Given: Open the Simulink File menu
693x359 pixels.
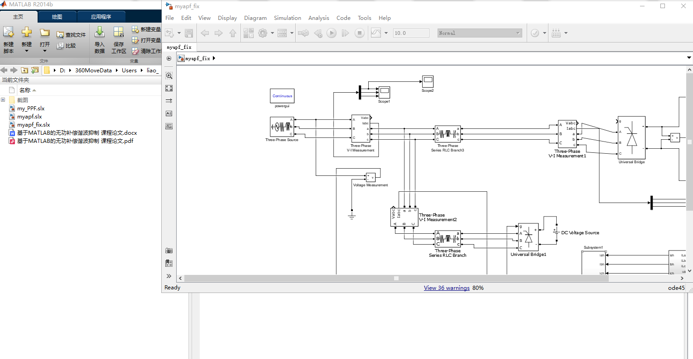Looking at the screenshot, I should tap(170, 18).
